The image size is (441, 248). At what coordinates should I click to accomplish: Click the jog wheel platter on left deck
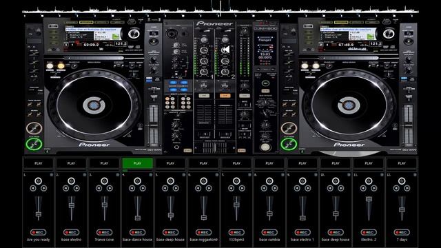coord(94,105)
